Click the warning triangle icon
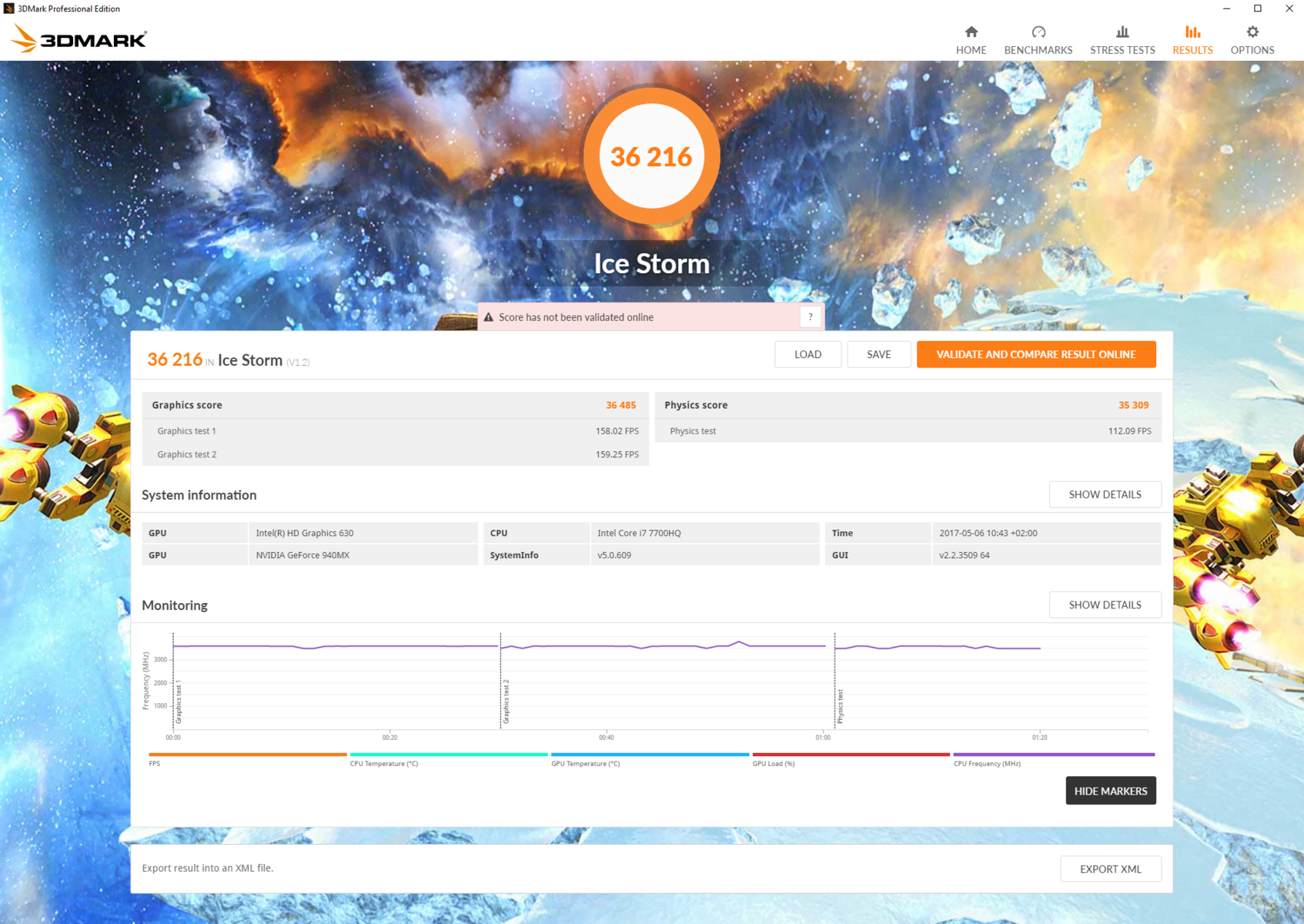This screenshot has height=924, width=1304. coord(488,317)
